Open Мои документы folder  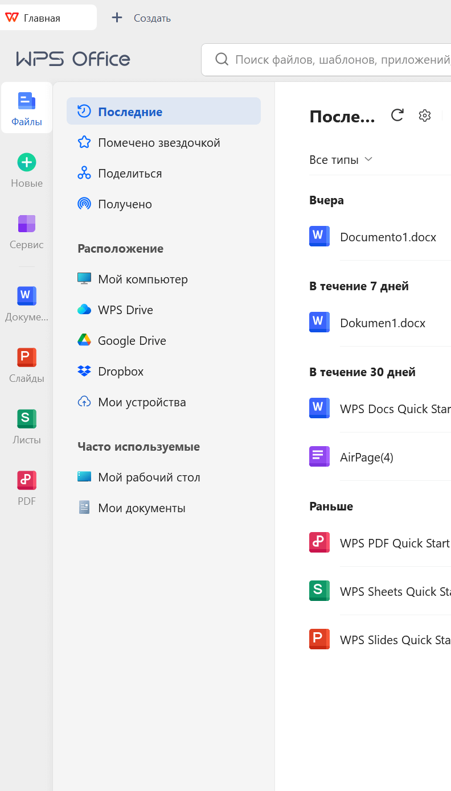click(163, 508)
